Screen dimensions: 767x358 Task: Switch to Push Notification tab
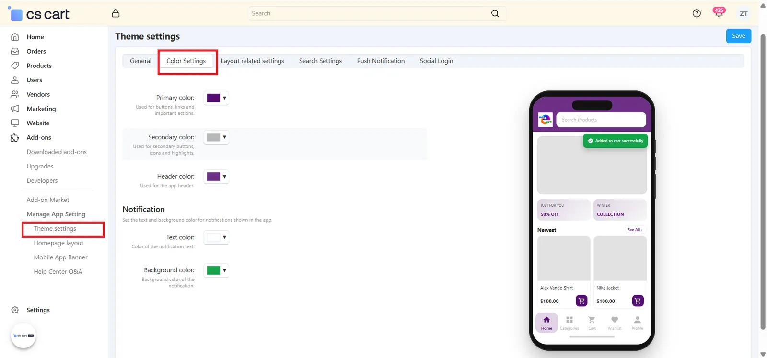pos(381,61)
